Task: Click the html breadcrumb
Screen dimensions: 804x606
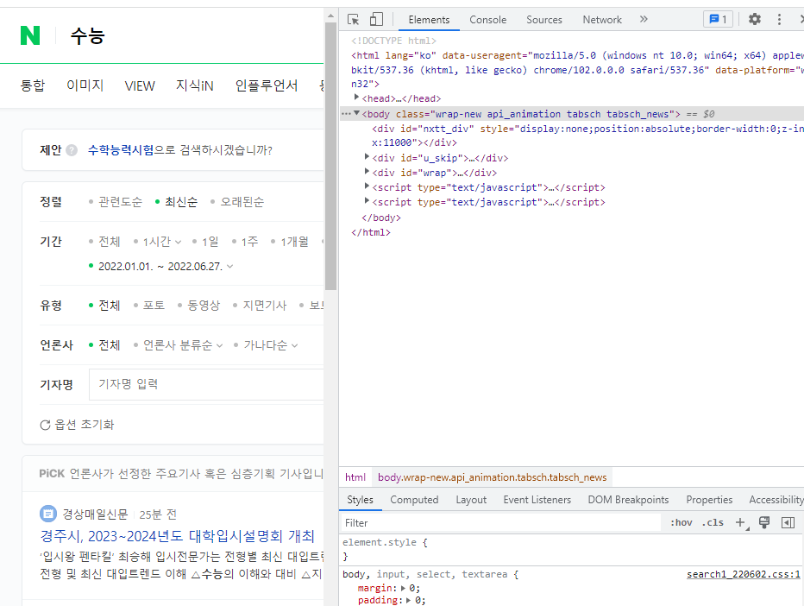Action: pos(355,477)
